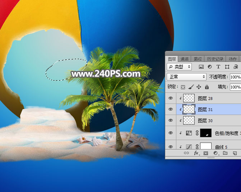Select the 图层 30 thumbnail
The image size is (241, 192).
coord(189,120)
